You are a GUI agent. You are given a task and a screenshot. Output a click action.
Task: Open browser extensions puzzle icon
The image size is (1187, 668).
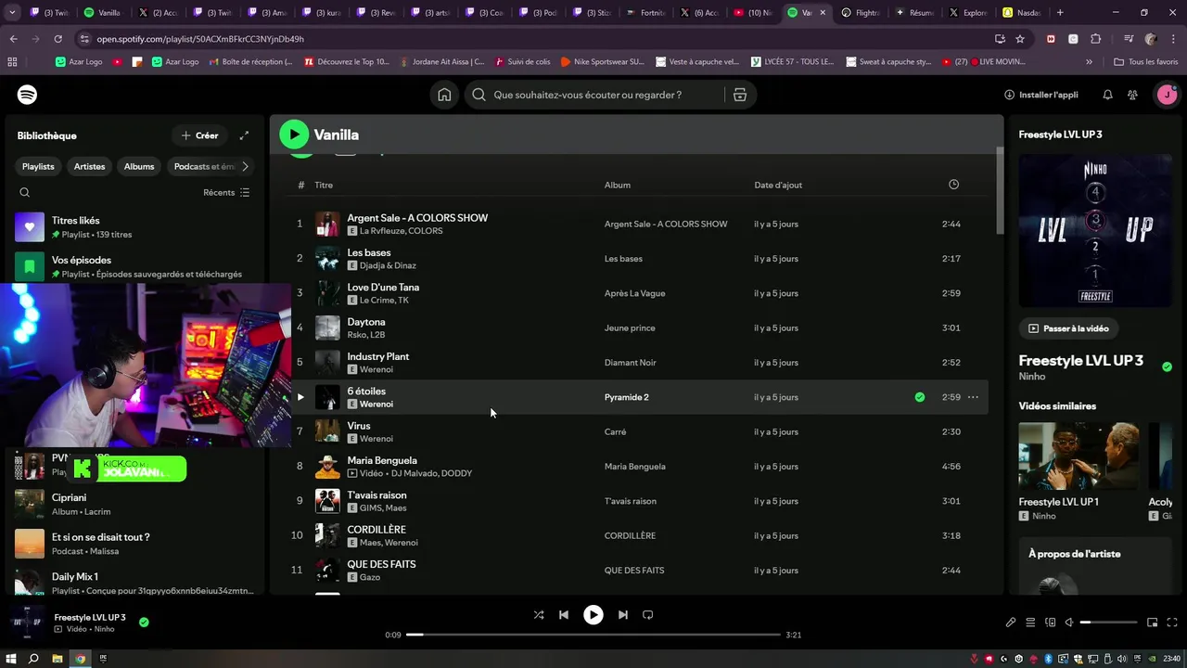click(x=1095, y=39)
